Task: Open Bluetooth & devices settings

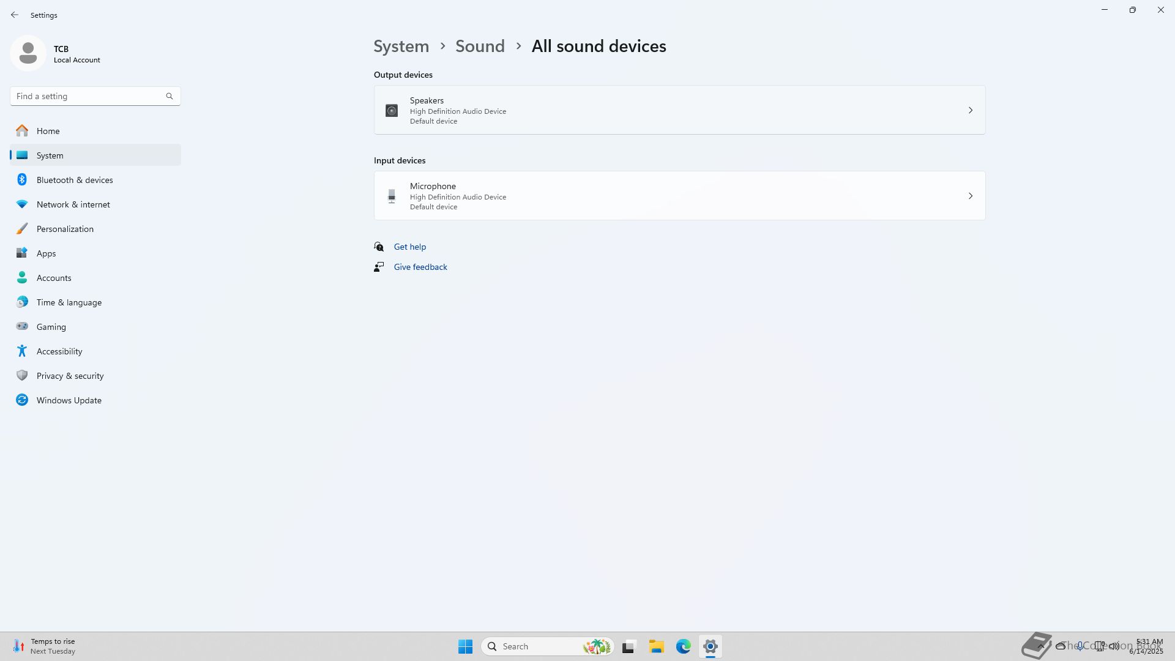Action: (x=75, y=180)
